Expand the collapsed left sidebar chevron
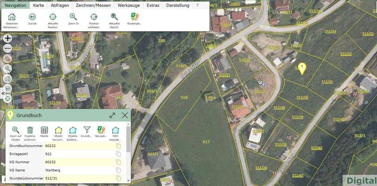The height and width of the screenshot is (186, 377). (x=2, y=93)
